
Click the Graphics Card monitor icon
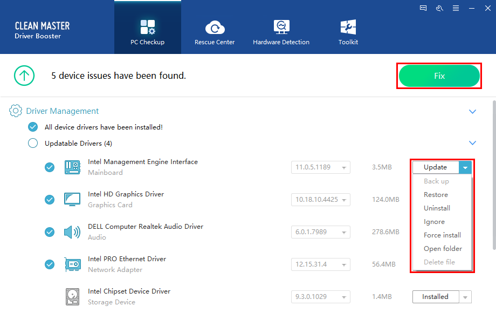tap(72, 199)
